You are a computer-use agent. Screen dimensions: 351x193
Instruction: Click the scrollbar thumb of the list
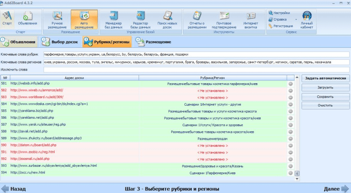coord(297,173)
